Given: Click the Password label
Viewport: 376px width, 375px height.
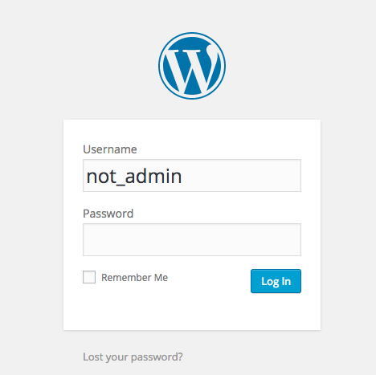Looking at the screenshot, I should tap(108, 214).
